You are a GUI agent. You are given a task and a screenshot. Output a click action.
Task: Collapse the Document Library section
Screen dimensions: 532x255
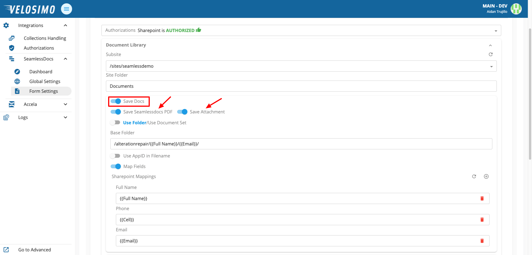click(x=490, y=45)
